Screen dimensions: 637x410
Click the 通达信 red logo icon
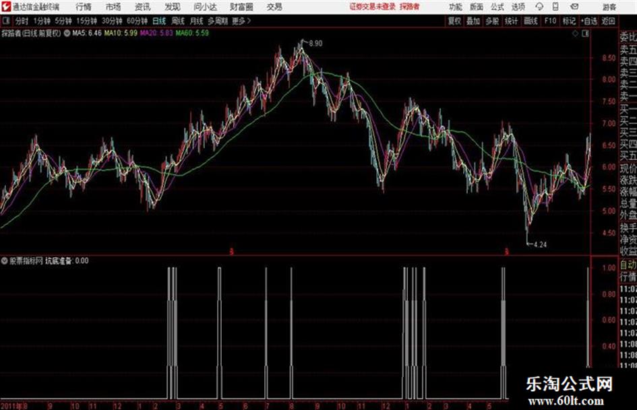click(x=6, y=7)
